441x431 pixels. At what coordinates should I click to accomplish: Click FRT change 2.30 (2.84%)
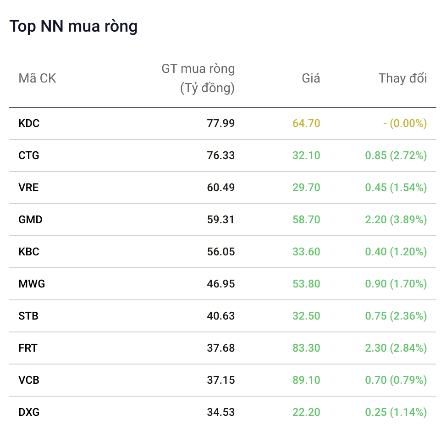[396, 348]
